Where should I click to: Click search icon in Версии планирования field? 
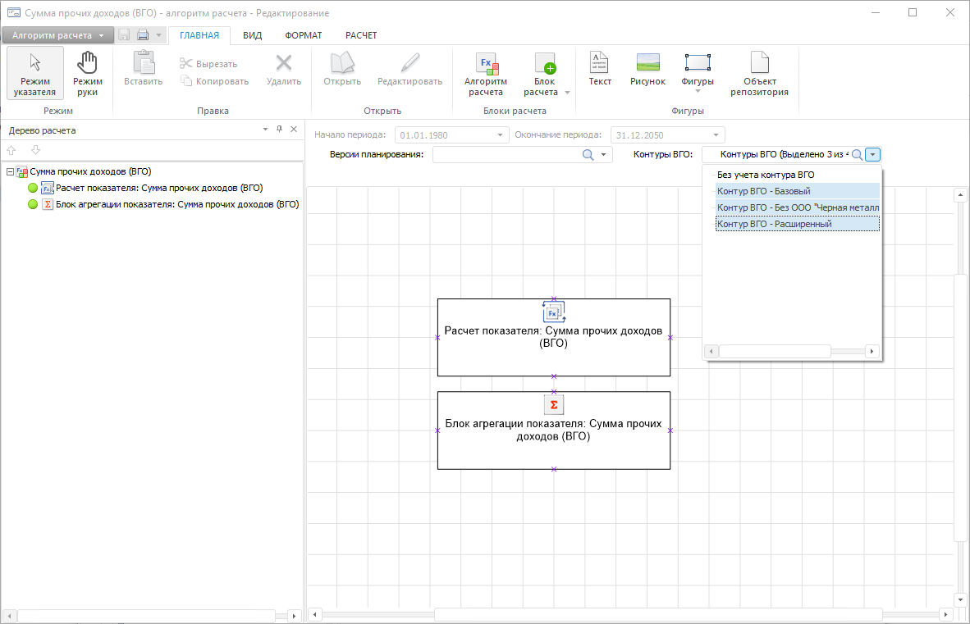click(x=588, y=155)
